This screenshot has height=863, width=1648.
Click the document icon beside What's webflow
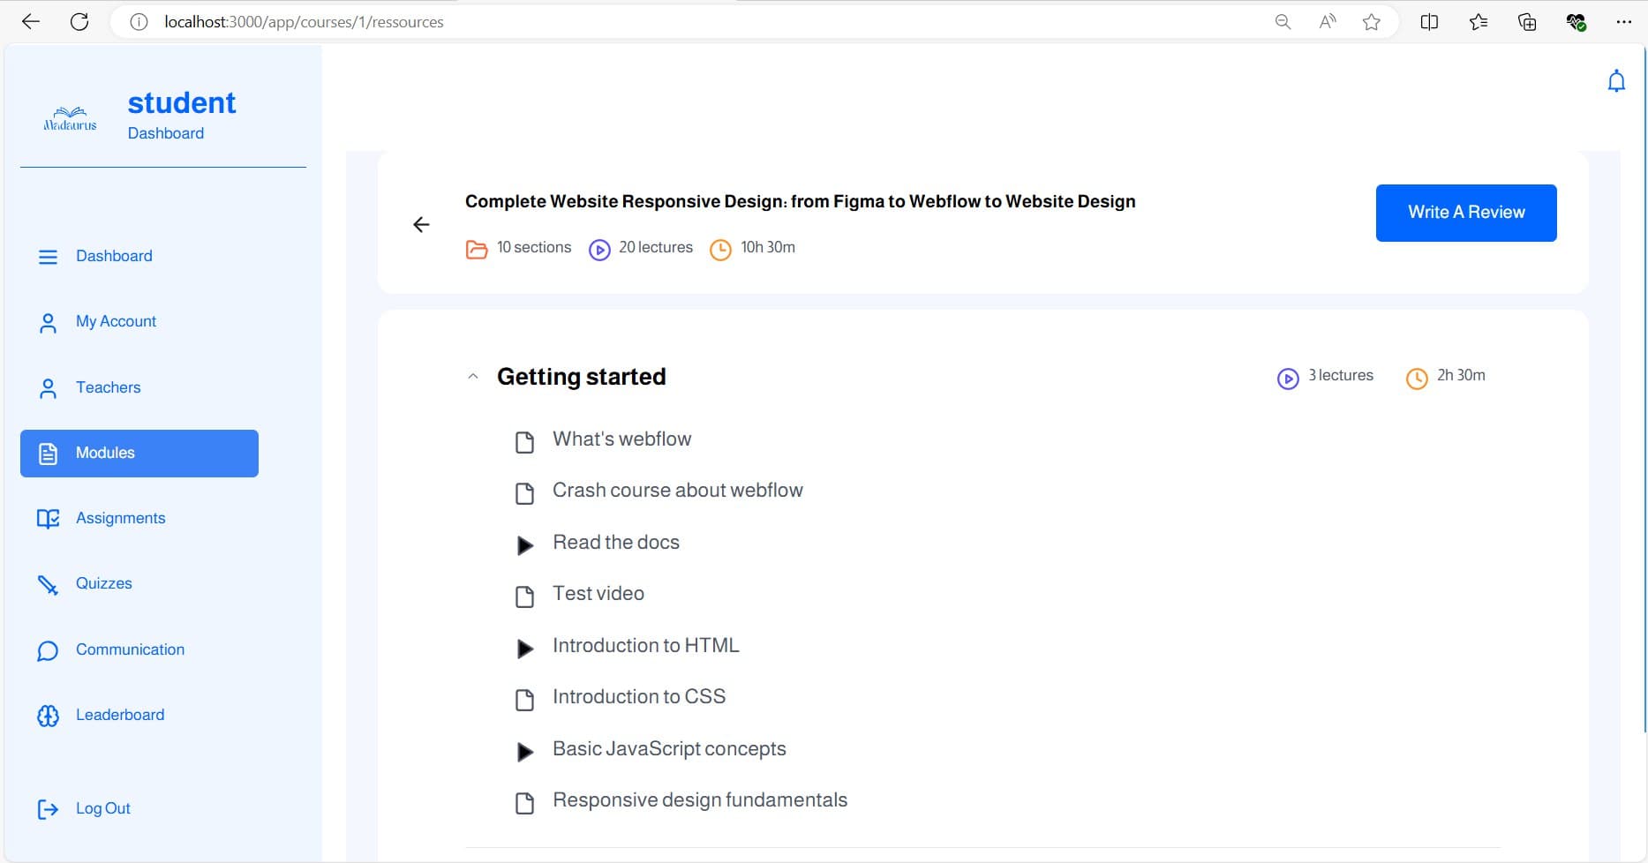pos(524,442)
